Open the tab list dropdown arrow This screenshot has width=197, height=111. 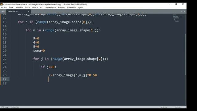pyautogui.click(x=184, y=11)
